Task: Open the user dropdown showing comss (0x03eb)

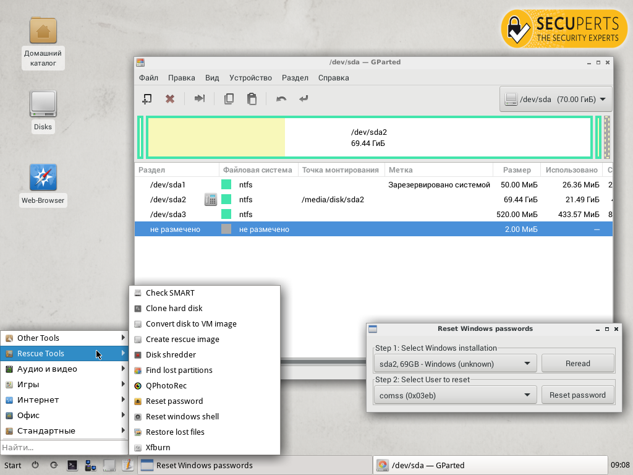Action: click(x=456, y=395)
